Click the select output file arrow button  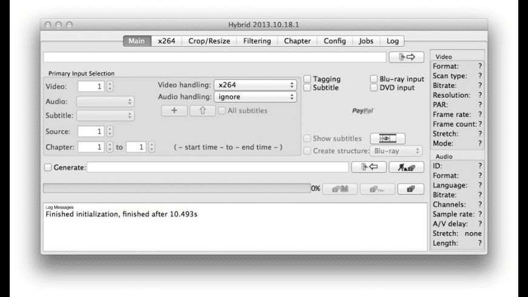point(369,167)
